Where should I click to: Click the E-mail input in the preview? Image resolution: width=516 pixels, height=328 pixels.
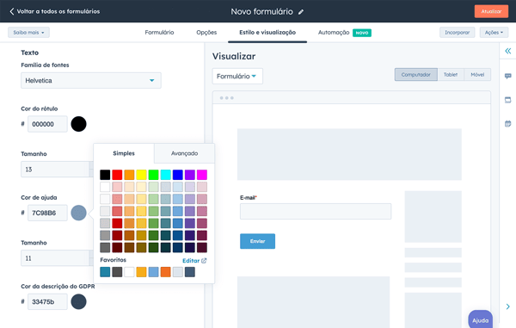[x=316, y=211]
